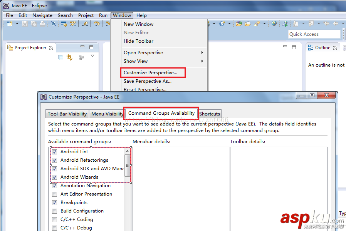Choose Customize Perspective menu entry
Viewport: 346px width, 231px height.
pos(153,72)
